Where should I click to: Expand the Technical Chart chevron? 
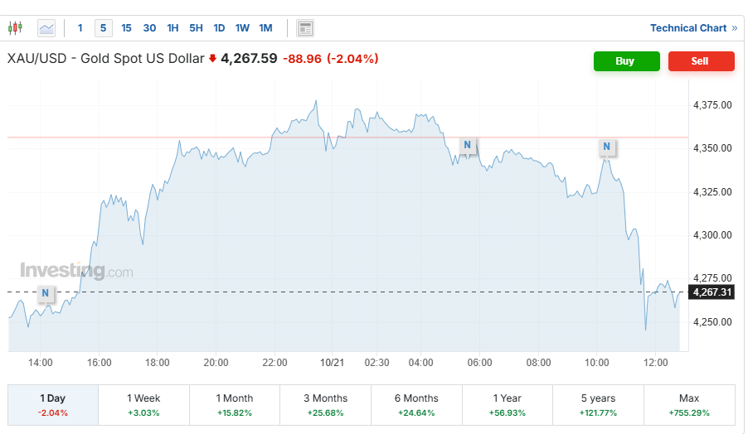point(734,28)
